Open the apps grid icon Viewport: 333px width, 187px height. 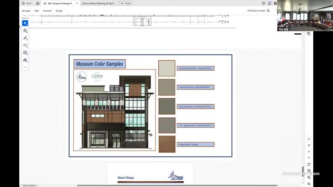coord(275,3)
